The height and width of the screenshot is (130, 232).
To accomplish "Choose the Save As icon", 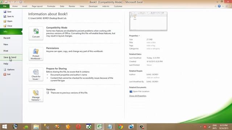I will point(5,16).
